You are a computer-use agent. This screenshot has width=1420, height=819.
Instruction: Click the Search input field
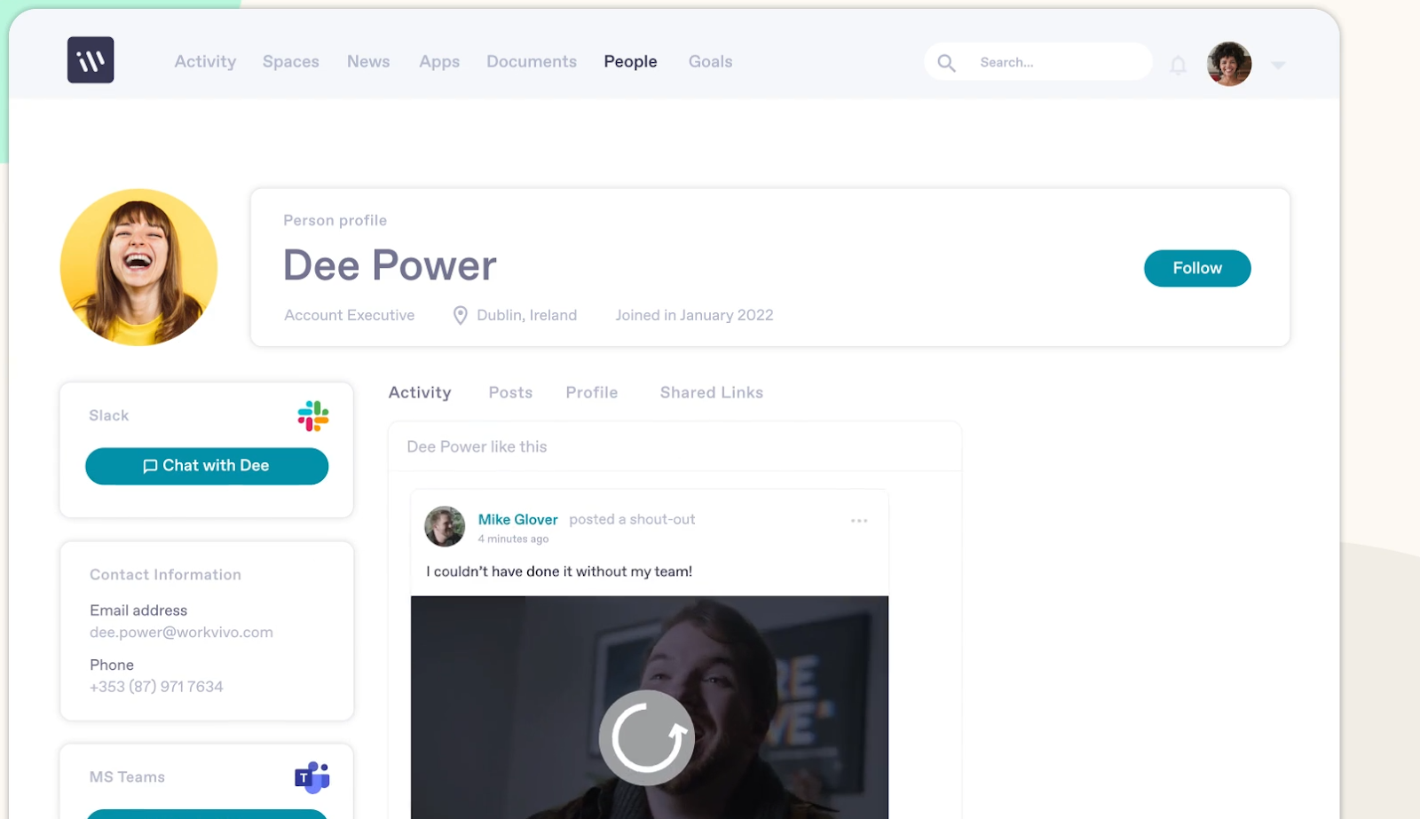coord(1038,62)
